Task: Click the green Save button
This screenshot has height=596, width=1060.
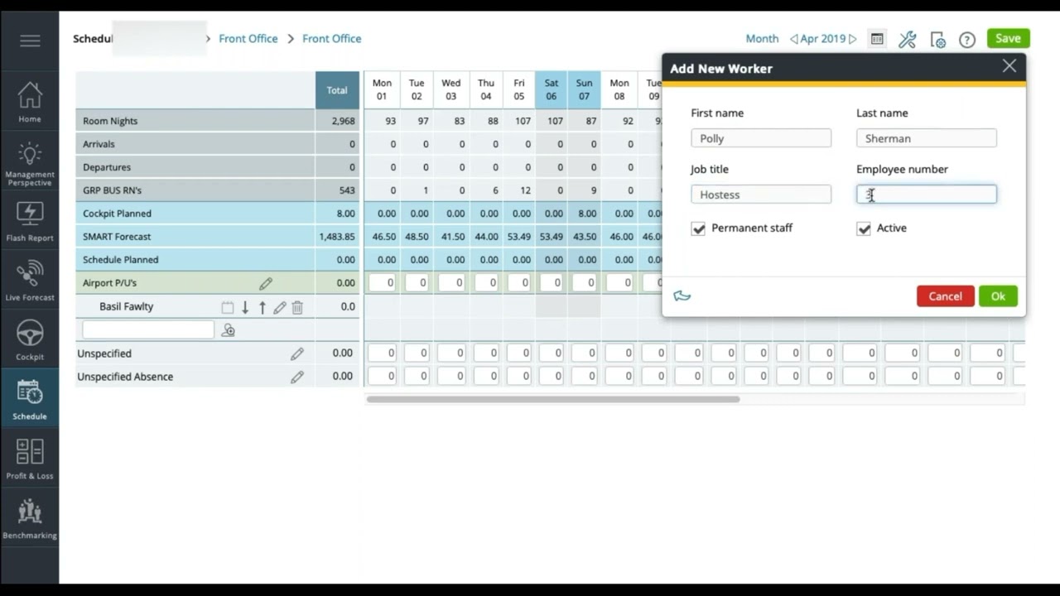Action: pyautogui.click(x=1008, y=38)
